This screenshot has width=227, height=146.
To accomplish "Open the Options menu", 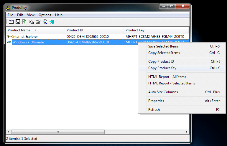I will pyautogui.click(x=45, y=15).
